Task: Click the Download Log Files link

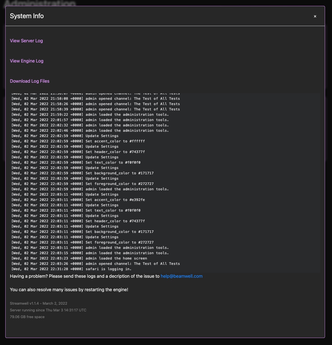Action: [30, 81]
